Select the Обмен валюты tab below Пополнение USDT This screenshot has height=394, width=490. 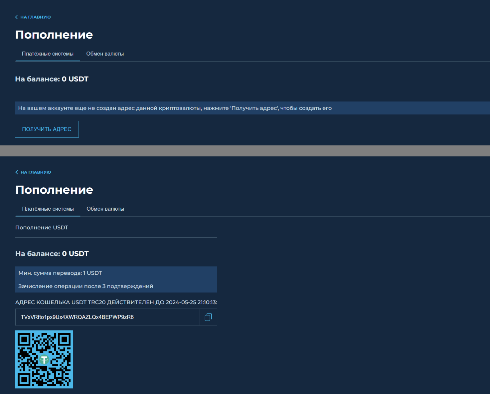tap(105, 209)
